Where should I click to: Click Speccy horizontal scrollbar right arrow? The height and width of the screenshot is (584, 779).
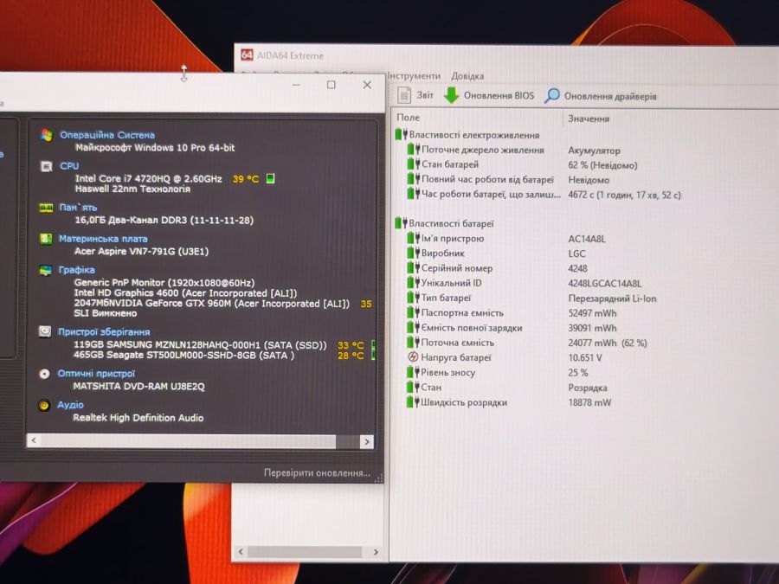point(367,441)
